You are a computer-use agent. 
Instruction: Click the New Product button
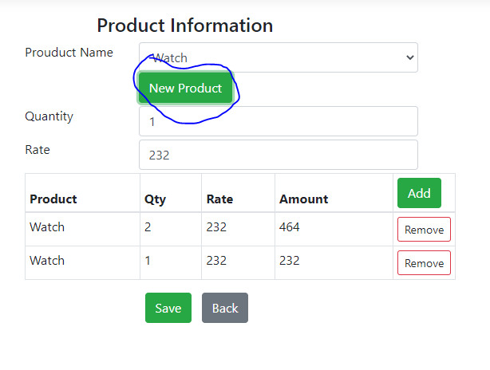tap(186, 88)
